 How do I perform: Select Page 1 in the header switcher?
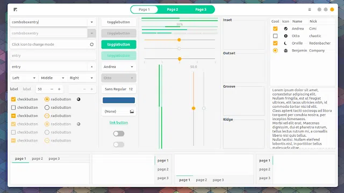click(144, 10)
